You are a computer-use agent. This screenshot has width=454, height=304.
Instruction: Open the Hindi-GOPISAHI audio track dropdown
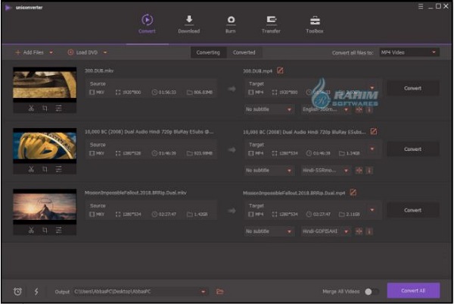point(325,231)
